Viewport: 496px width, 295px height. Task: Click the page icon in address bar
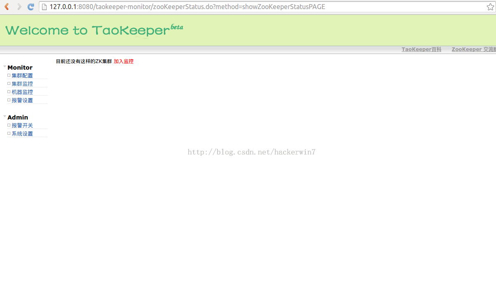pos(44,7)
